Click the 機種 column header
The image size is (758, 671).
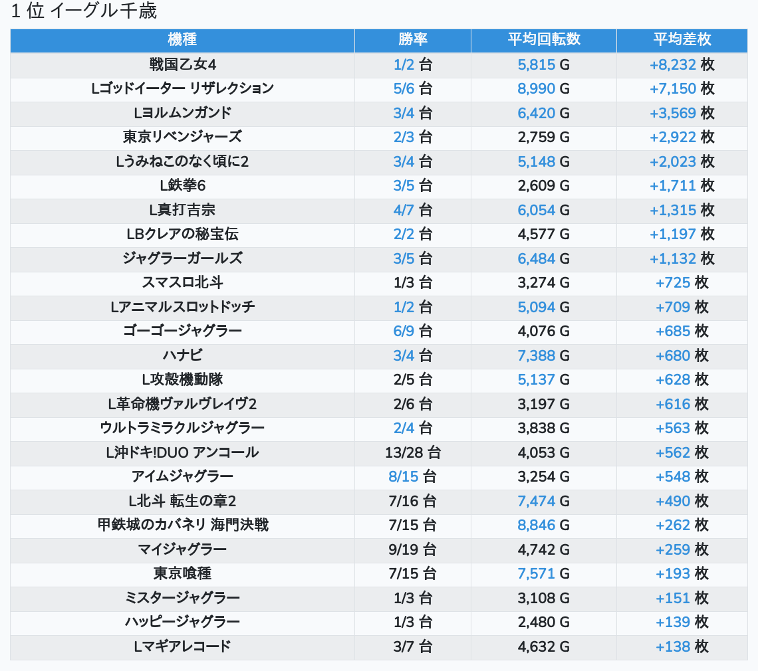182,40
